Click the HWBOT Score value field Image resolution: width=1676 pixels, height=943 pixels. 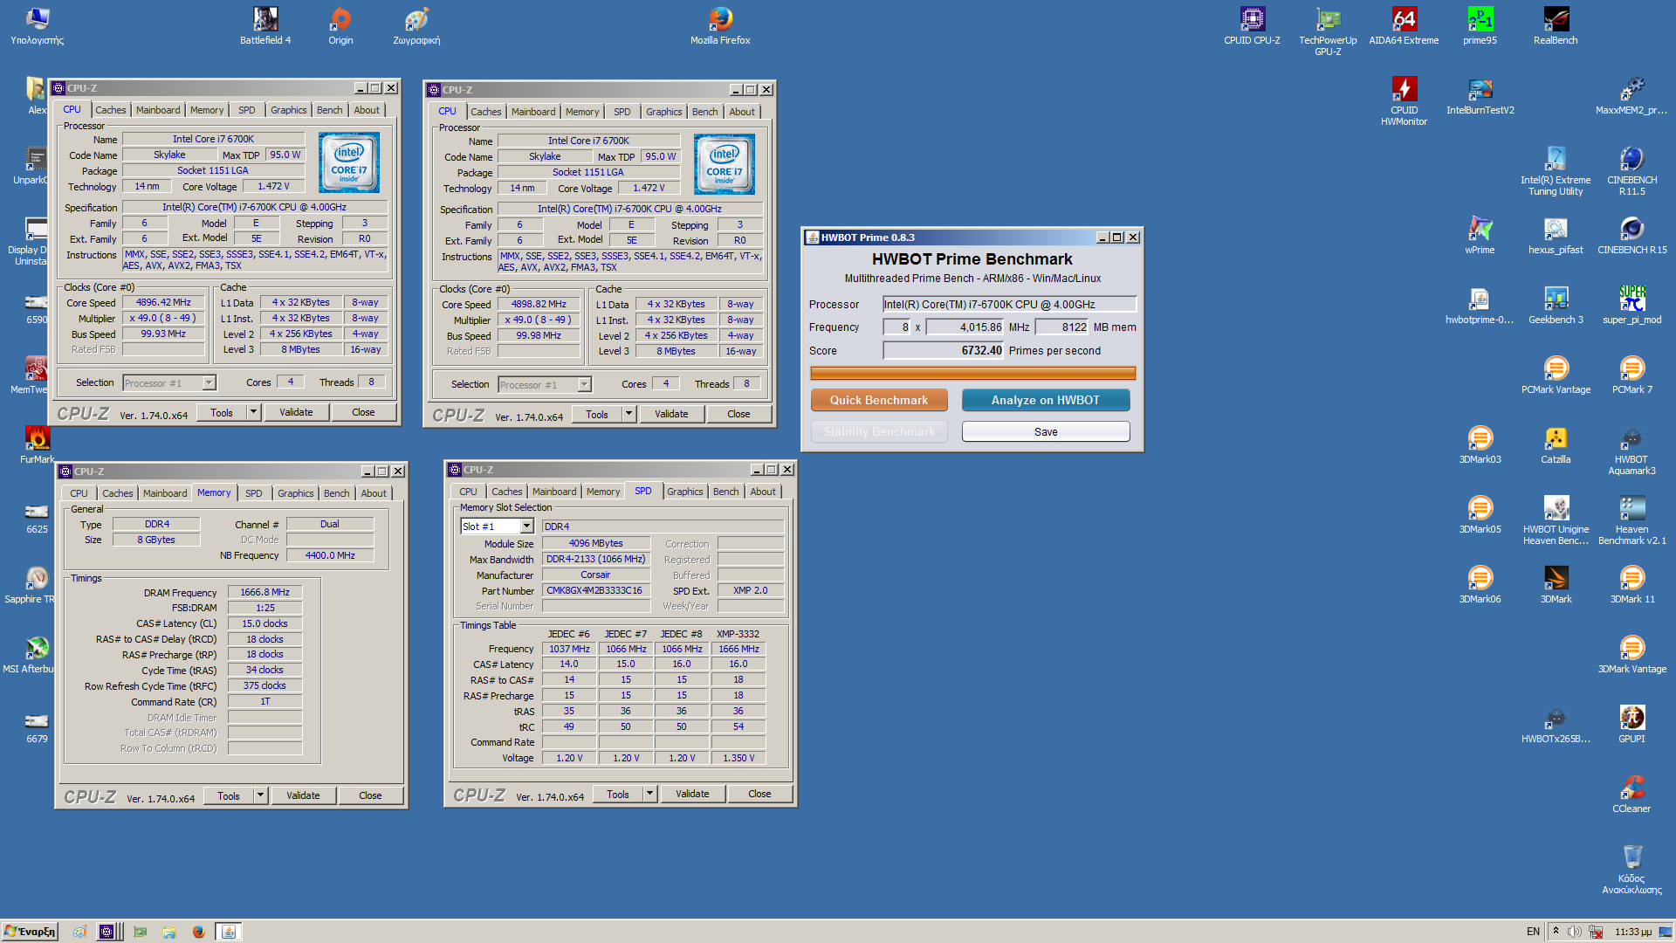coord(944,350)
